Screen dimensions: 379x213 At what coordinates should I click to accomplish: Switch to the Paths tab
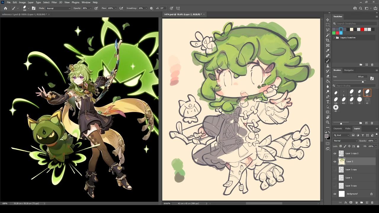348,128
